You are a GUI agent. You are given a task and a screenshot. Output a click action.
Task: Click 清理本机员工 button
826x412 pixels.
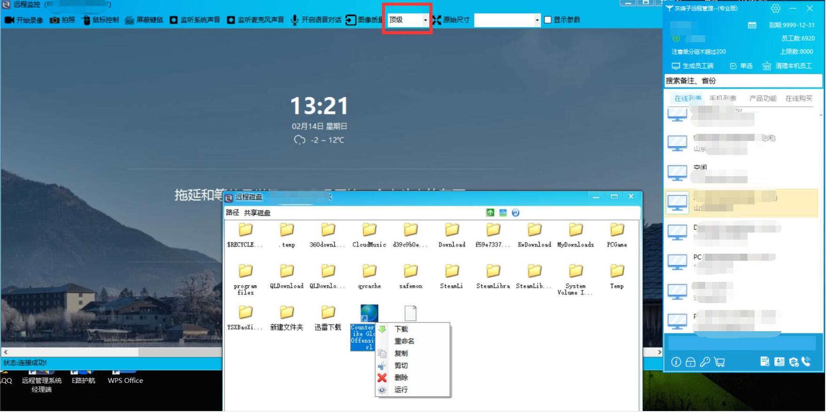(x=787, y=66)
